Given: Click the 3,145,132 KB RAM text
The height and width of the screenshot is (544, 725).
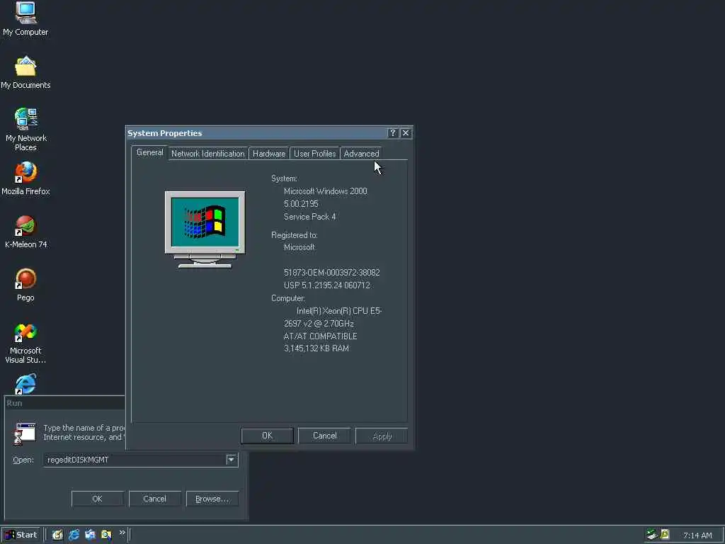Looking at the screenshot, I should (316, 348).
